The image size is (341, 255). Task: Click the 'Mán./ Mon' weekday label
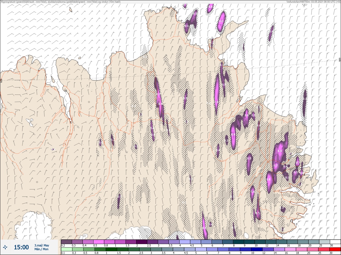(41, 249)
